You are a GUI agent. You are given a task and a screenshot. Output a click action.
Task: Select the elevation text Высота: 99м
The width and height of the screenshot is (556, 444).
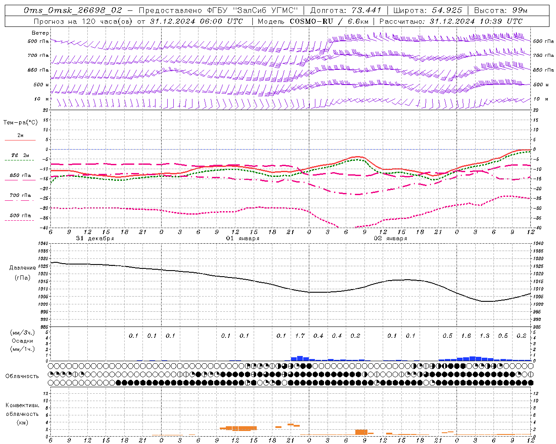click(501, 10)
